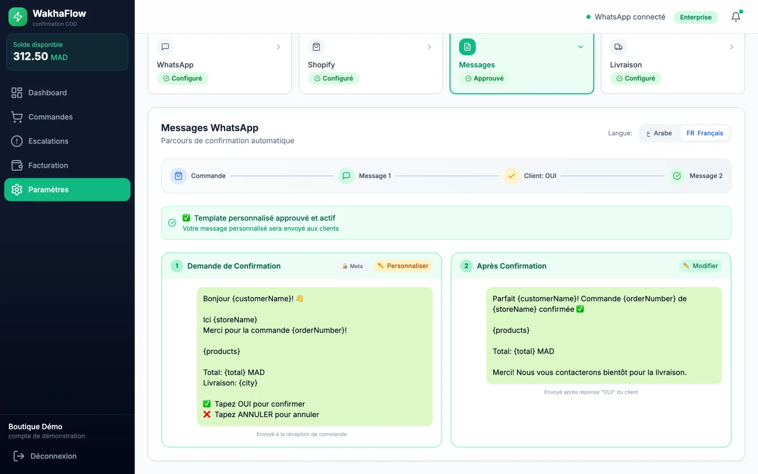Viewport: 758px width, 474px height.
Task: Open the Dashboard menu item
Action: click(67, 93)
